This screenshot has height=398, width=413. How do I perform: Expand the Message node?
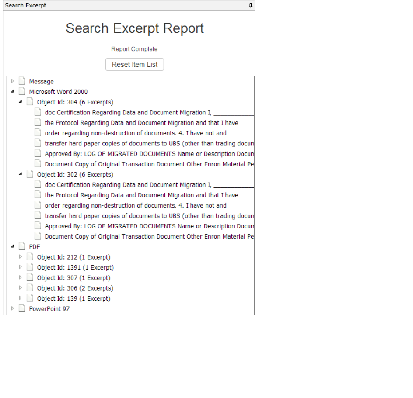pyautogui.click(x=12, y=81)
